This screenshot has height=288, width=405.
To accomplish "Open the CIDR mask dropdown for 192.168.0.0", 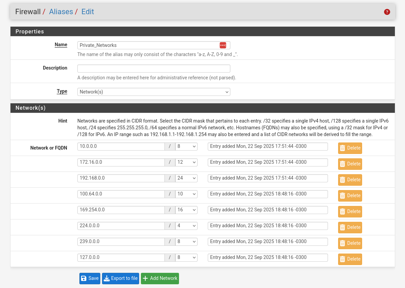I will pyautogui.click(x=186, y=178).
